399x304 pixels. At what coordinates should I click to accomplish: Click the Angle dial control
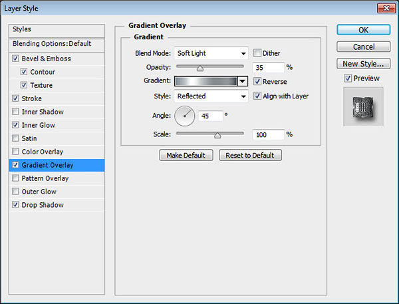[x=184, y=116]
